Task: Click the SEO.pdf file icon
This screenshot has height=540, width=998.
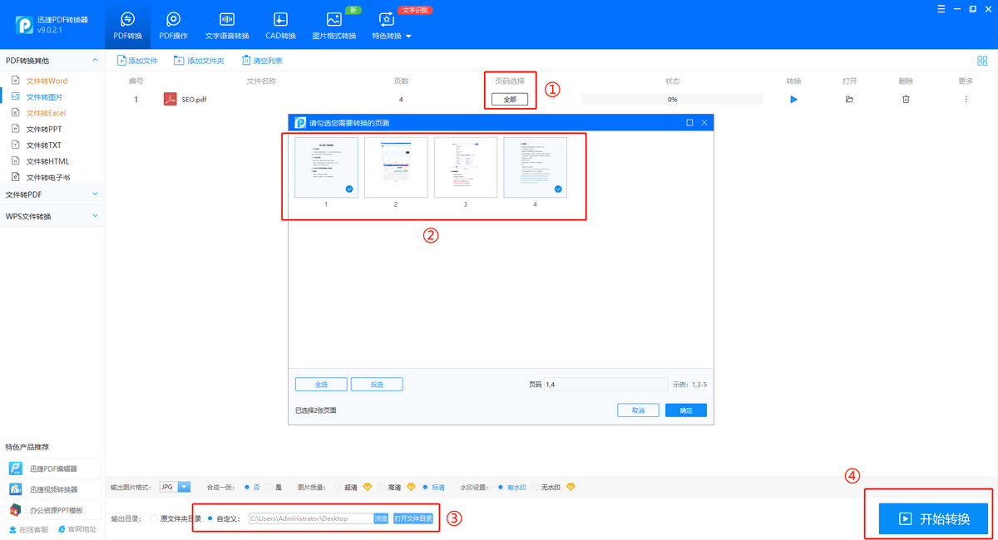Action: 170,100
